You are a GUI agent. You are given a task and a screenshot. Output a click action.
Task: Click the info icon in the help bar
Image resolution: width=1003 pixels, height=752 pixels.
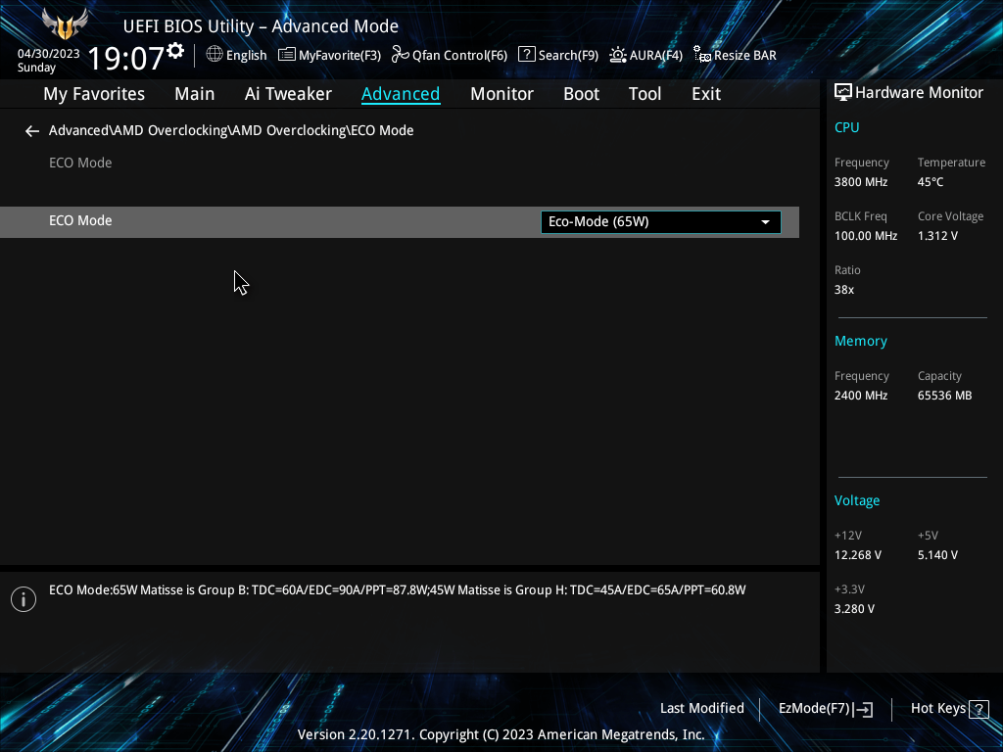tap(24, 599)
